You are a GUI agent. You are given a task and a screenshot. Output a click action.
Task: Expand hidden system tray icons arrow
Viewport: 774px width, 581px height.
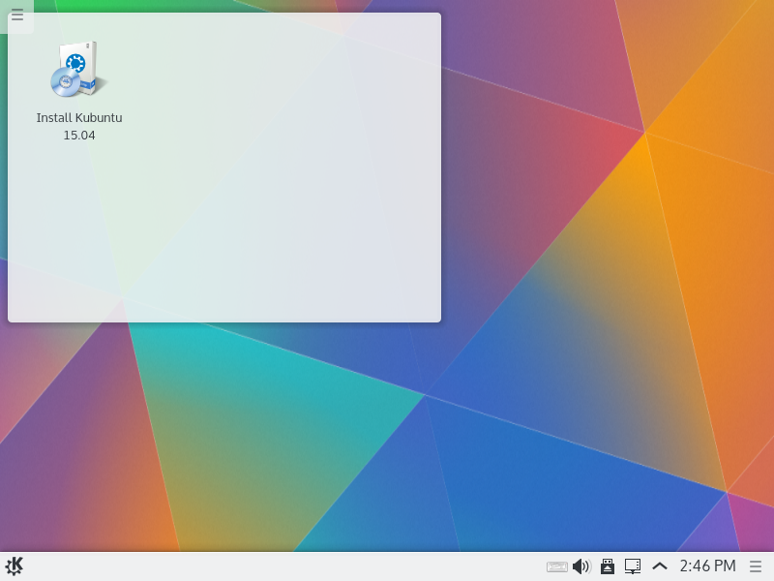click(x=660, y=566)
